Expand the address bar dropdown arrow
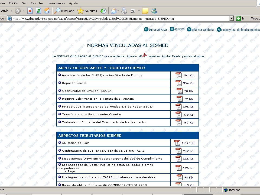260x195 pixels. [232, 19]
